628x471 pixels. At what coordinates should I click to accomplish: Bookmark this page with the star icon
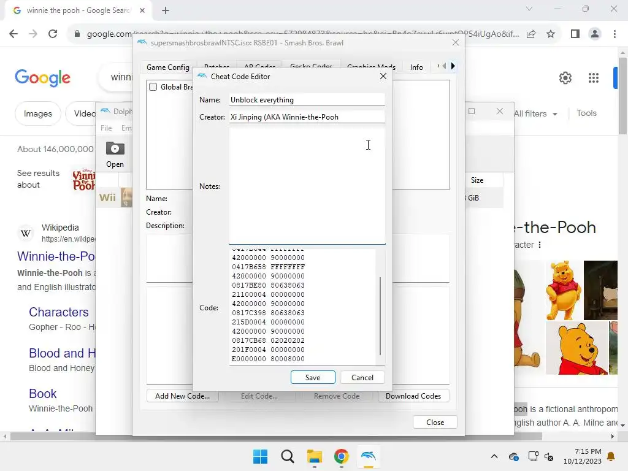pyautogui.click(x=551, y=34)
